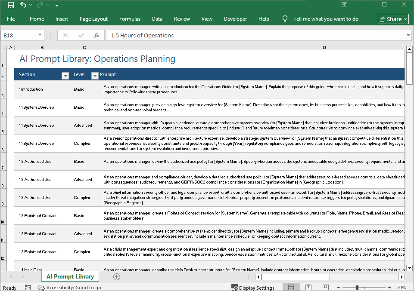Open the Undo history dropdown arrow
Viewport: 414px width, 291px height.
(x=31, y=5)
